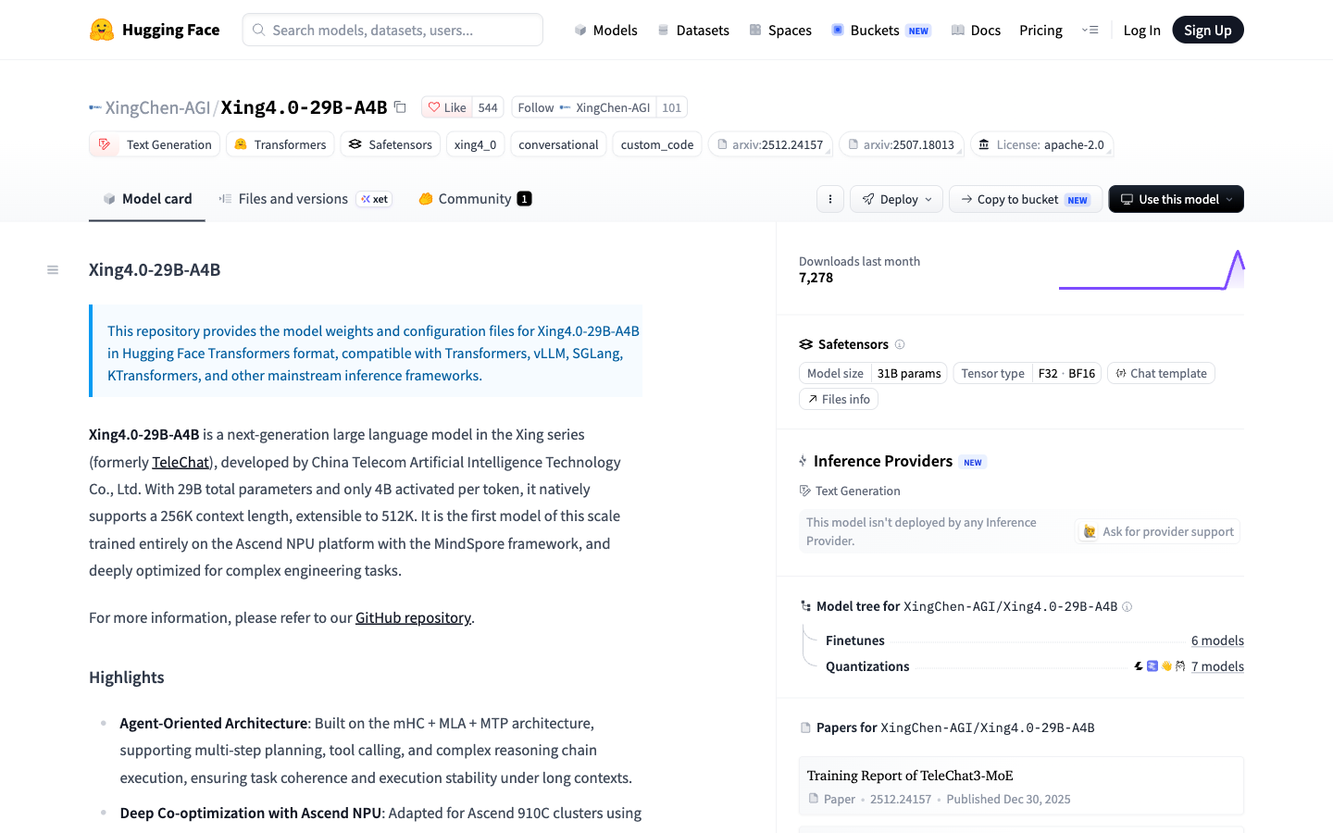
Task: Go to the Community tab
Action: coord(475,199)
